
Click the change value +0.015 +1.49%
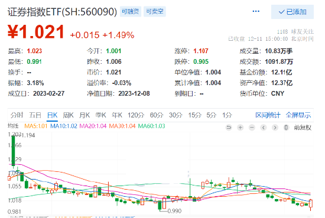[x=102, y=35]
